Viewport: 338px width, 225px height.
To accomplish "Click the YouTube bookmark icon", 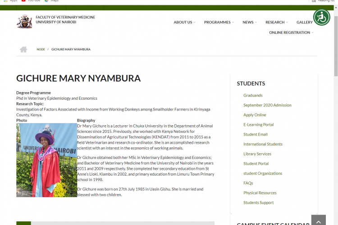I will 23,1.
